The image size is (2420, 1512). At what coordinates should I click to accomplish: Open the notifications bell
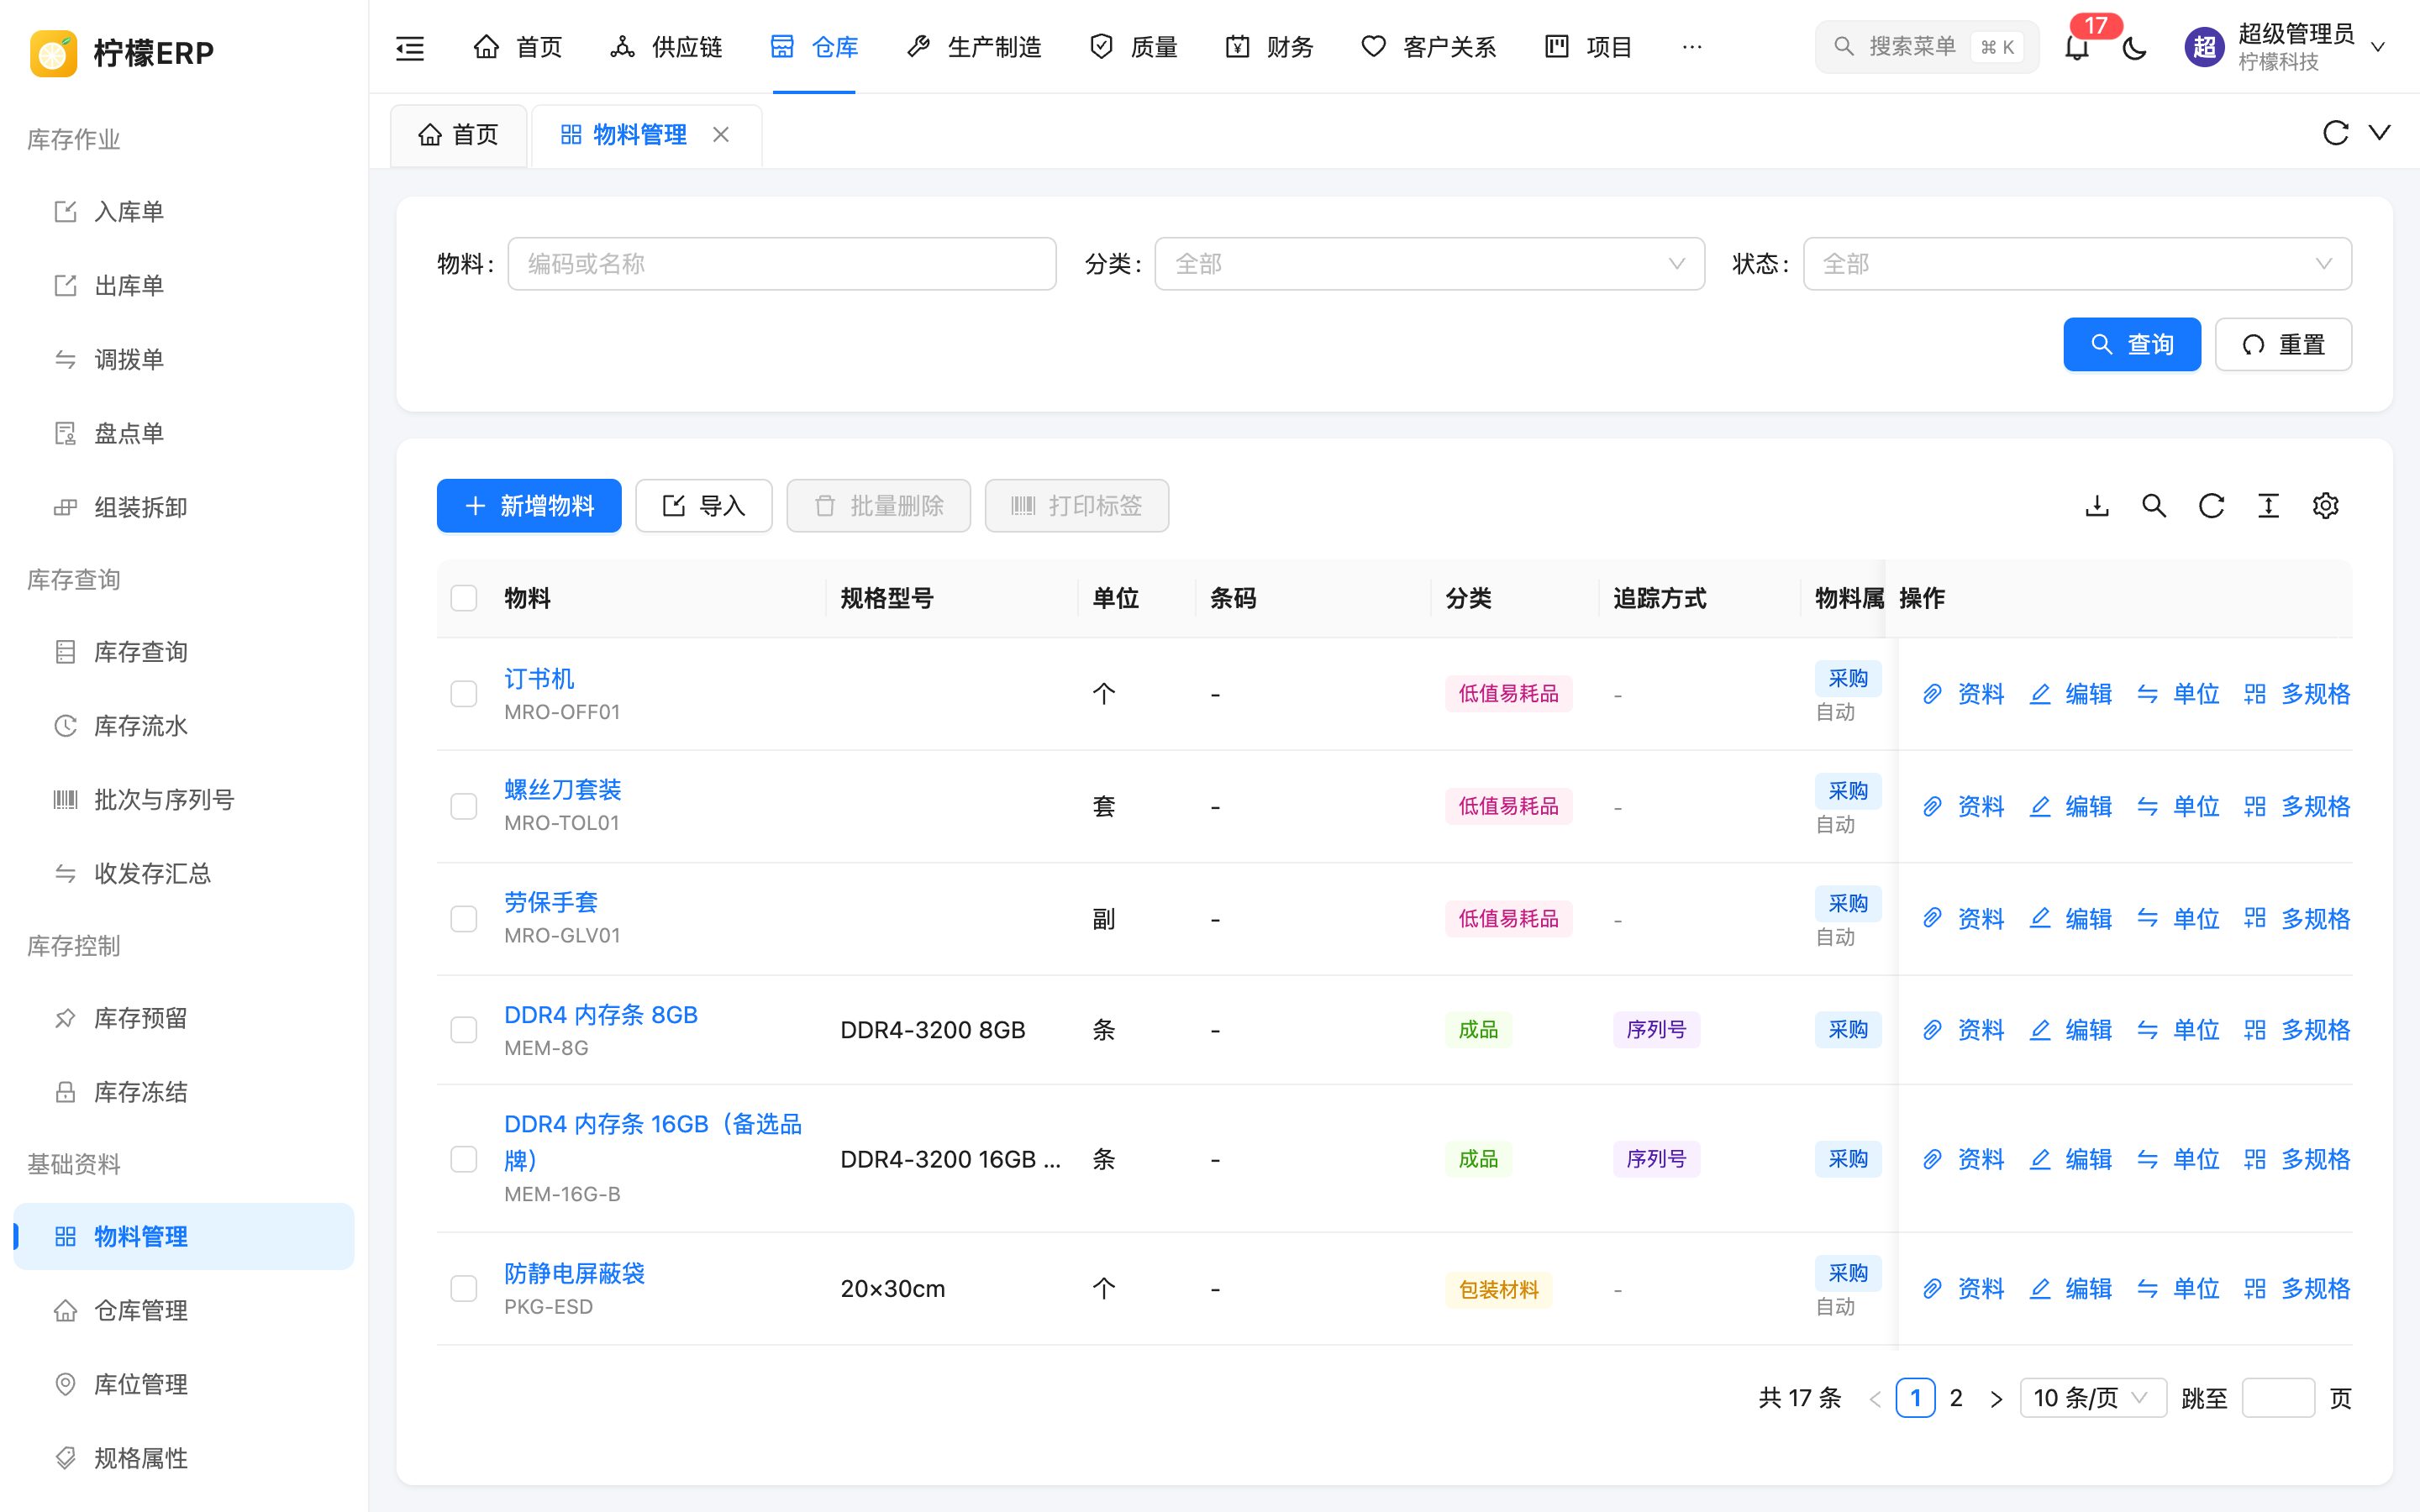pos(2077,47)
